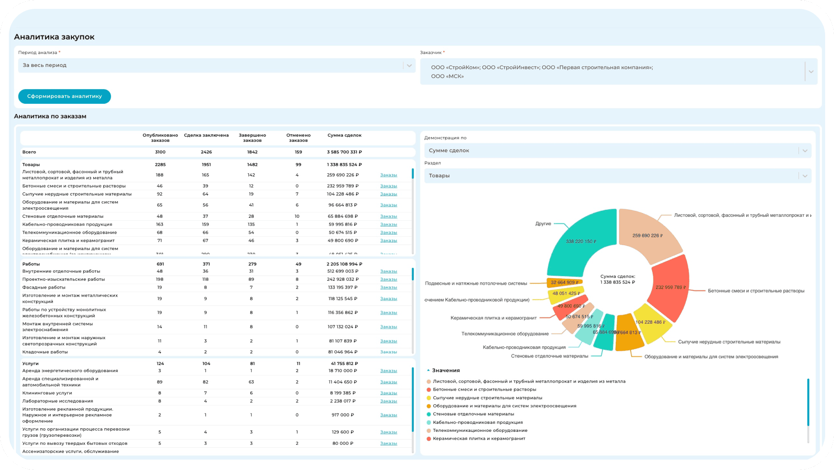This screenshot has height=470, width=834.
Task: Expand the Заказчик selector chevron
Action: tap(811, 72)
